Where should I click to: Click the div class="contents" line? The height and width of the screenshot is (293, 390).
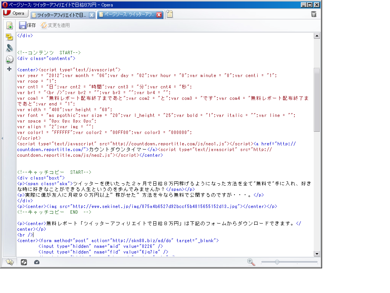pos(46,58)
